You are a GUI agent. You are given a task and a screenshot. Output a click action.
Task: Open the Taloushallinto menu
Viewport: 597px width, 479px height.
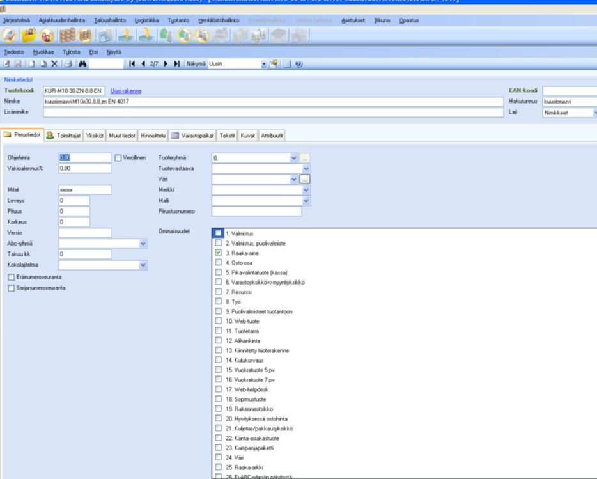[x=110, y=20]
